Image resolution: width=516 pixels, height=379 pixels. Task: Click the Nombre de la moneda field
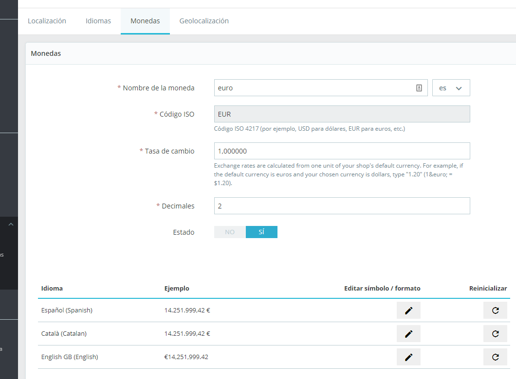pyautogui.click(x=321, y=88)
